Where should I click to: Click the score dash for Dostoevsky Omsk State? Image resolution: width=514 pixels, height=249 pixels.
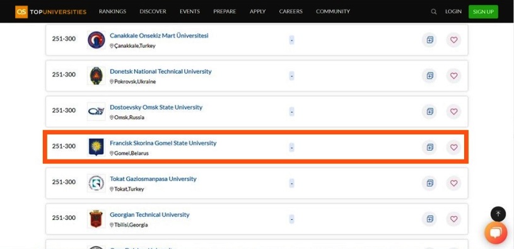(x=292, y=112)
